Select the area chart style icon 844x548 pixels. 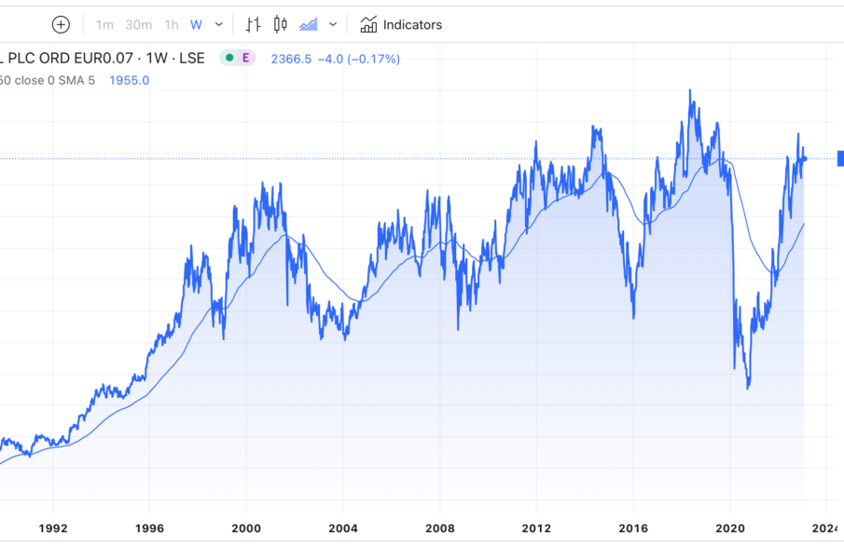tap(309, 24)
